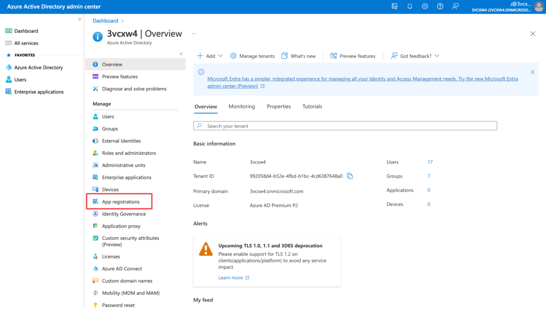Image resolution: width=546 pixels, height=309 pixels.
Task: Expand the Add dropdown
Action: pyautogui.click(x=209, y=56)
